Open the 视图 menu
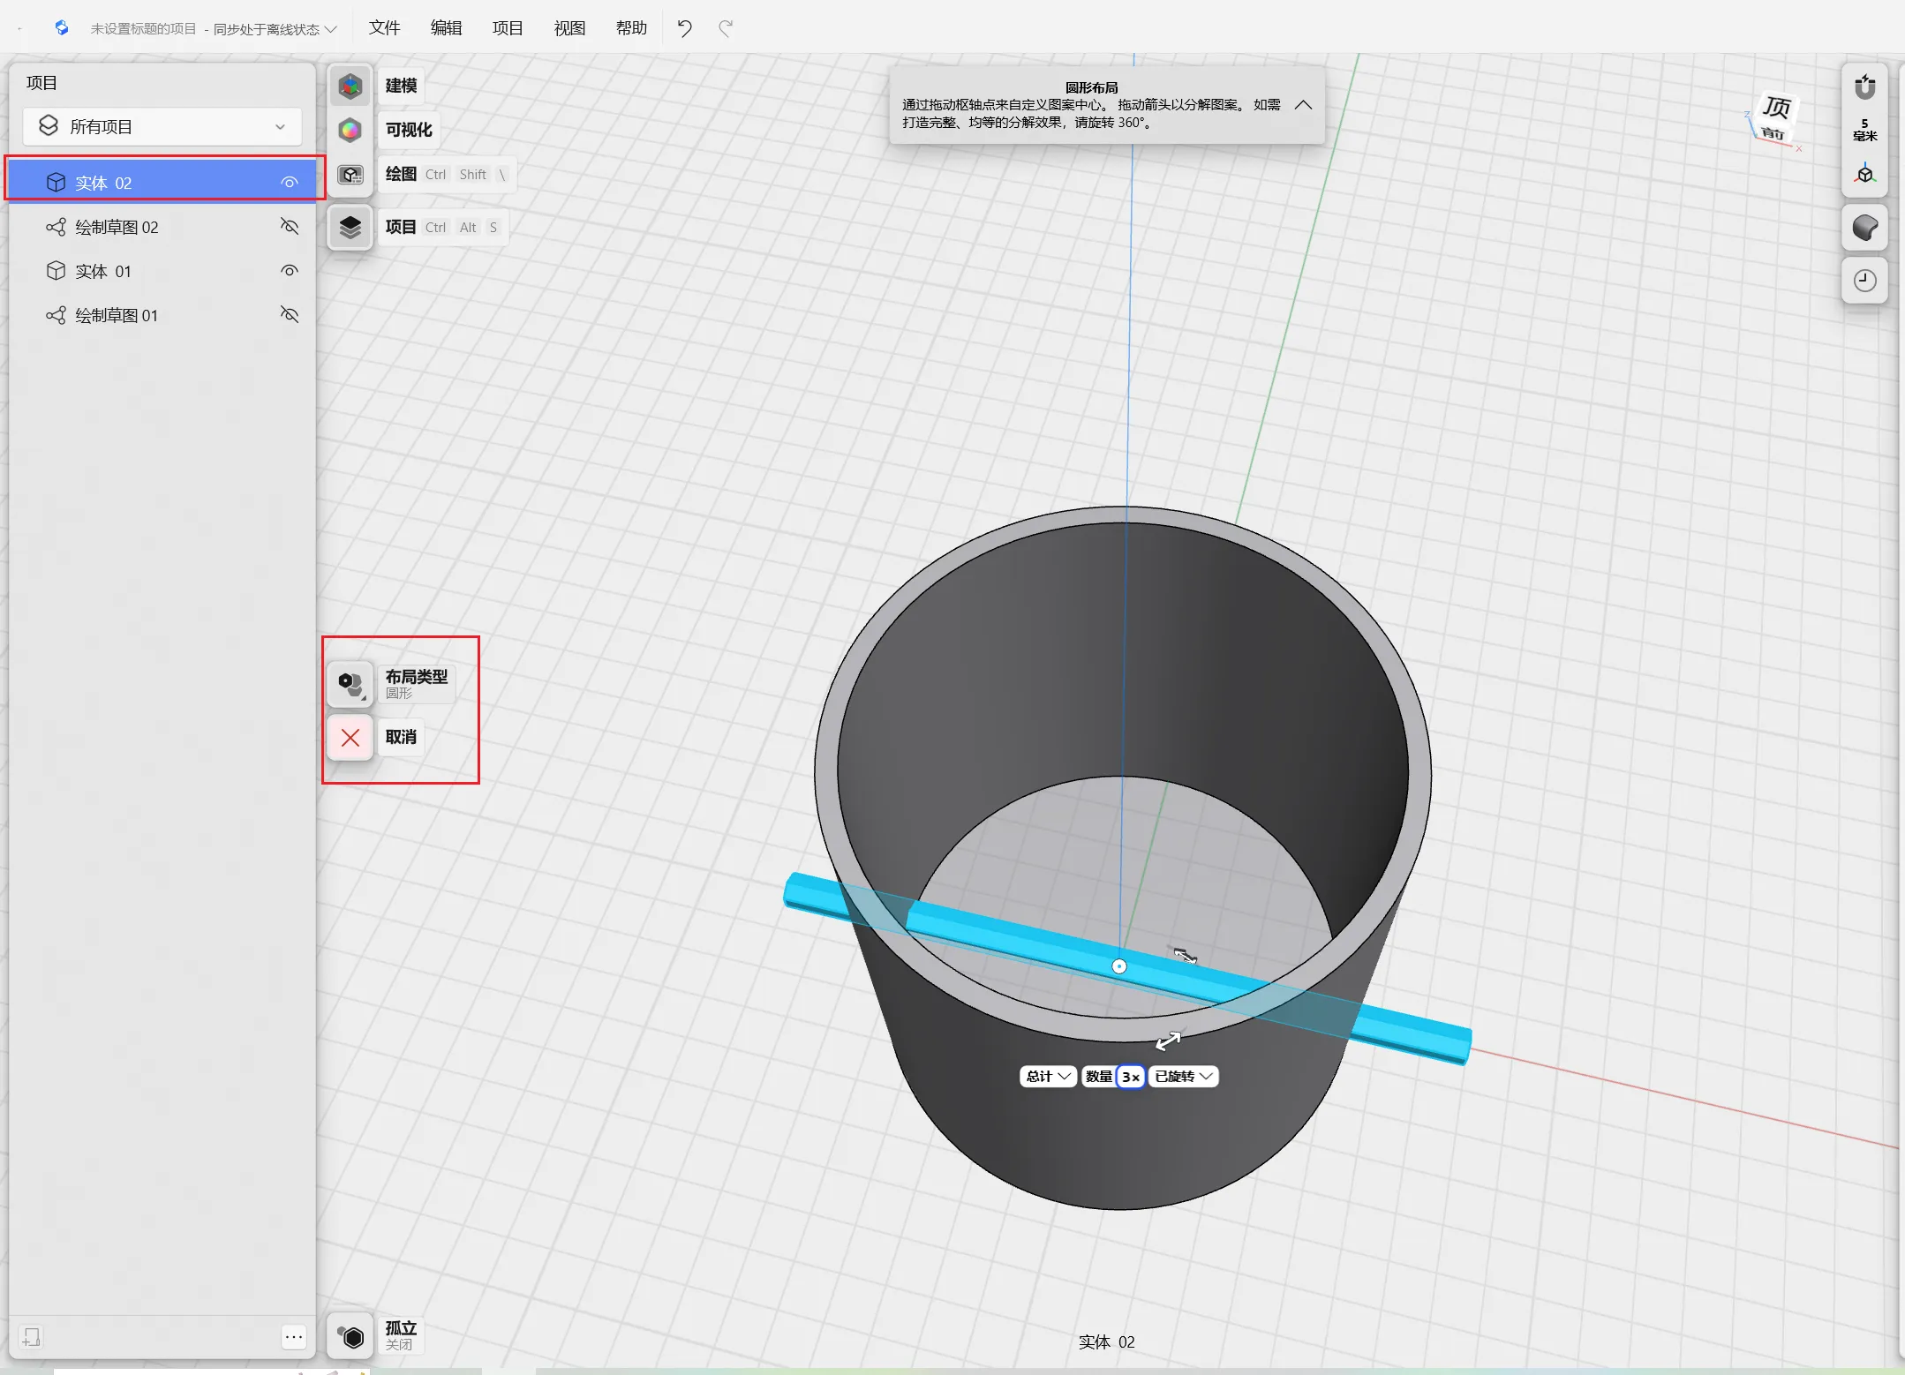 tap(569, 28)
